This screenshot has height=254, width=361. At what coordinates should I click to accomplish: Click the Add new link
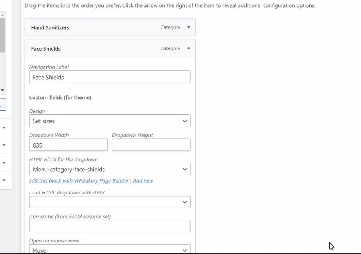(x=143, y=181)
